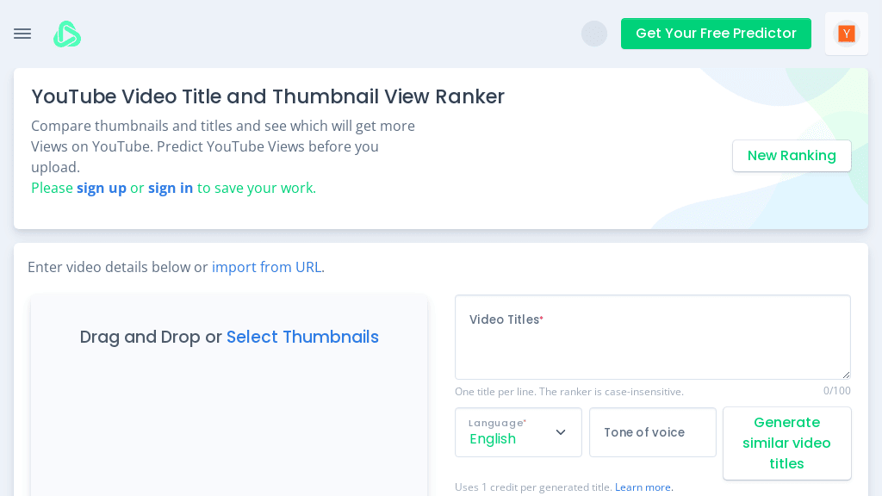Click the sign in link
Viewport: 882px width, 496px height.
pyautogui.click(x=171, y=188)
